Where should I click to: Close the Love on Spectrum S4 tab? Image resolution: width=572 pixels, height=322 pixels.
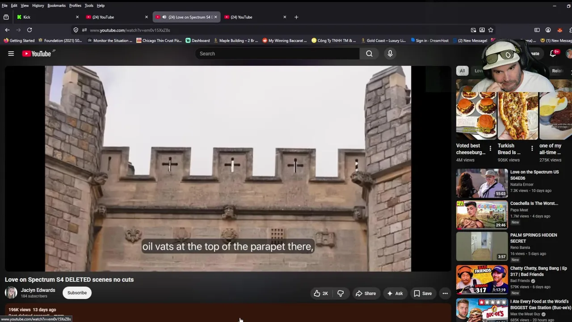pos(215,17)
